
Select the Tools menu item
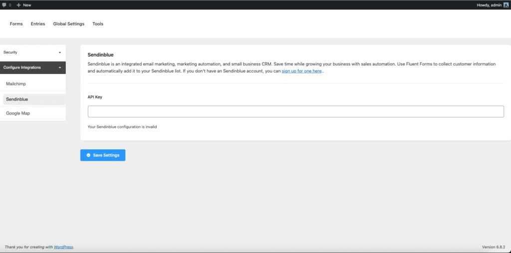(x=98, y=24)
